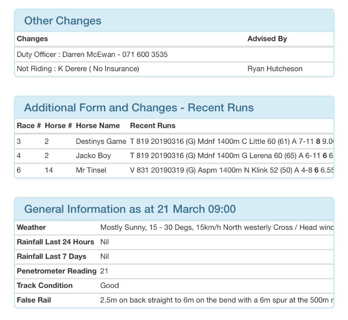
Task: Click the Weather row label
Action: coord(31,227)
